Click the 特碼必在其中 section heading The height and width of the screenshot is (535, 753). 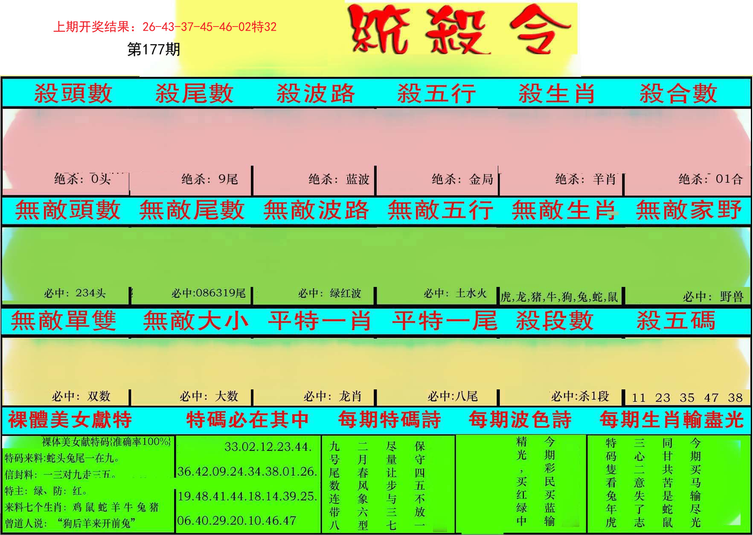[247, 419]
